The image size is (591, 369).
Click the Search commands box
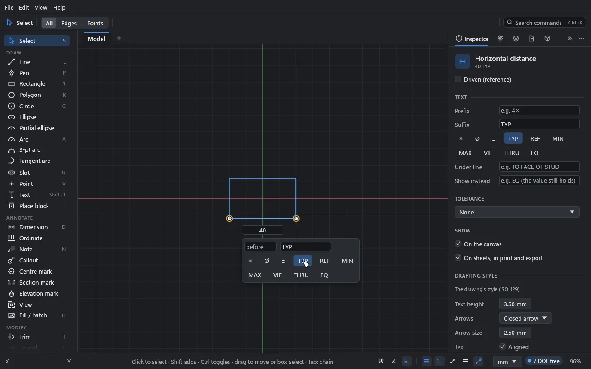[545, 23]
